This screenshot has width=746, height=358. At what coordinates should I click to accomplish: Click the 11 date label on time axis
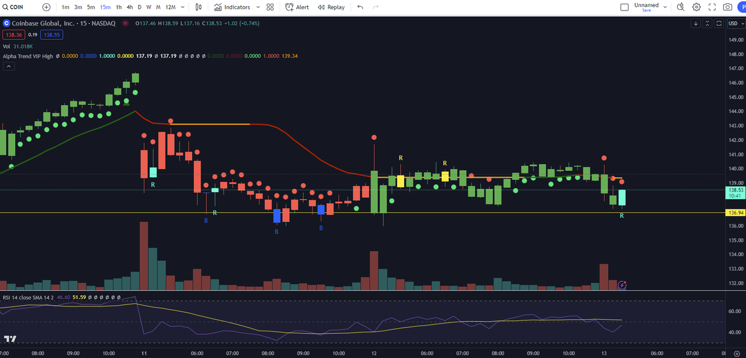[x=144, y=352]
